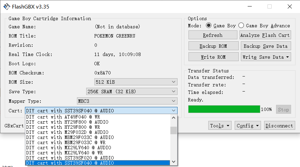The height and width of the screenshot is (167, 300).
Task: Click the green transfer progress bar
Action: point(224,109)
